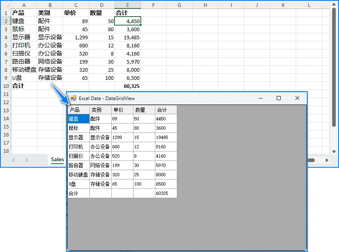
Task: Open the Sales sheet tab
Action: tap(57, 160)
